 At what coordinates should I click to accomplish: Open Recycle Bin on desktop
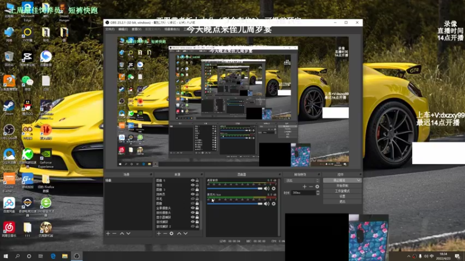click(9, 59)
